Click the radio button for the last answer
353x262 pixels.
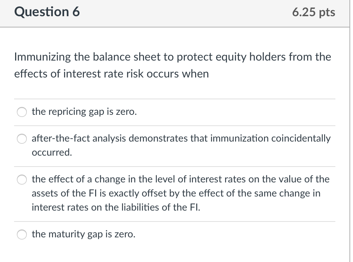tap(21, 234)
